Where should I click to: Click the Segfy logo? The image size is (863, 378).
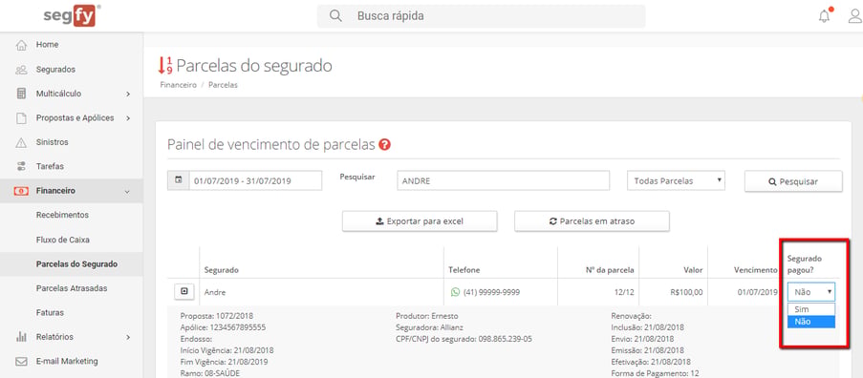[x=72, y=15]
